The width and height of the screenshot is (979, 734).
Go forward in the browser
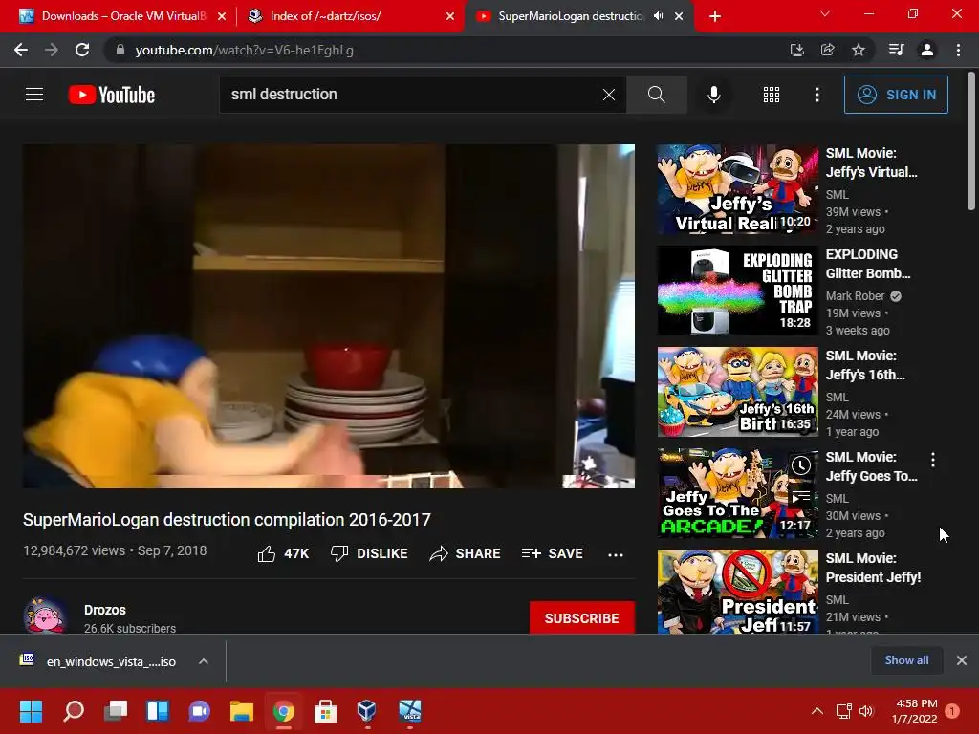point(52,50)
